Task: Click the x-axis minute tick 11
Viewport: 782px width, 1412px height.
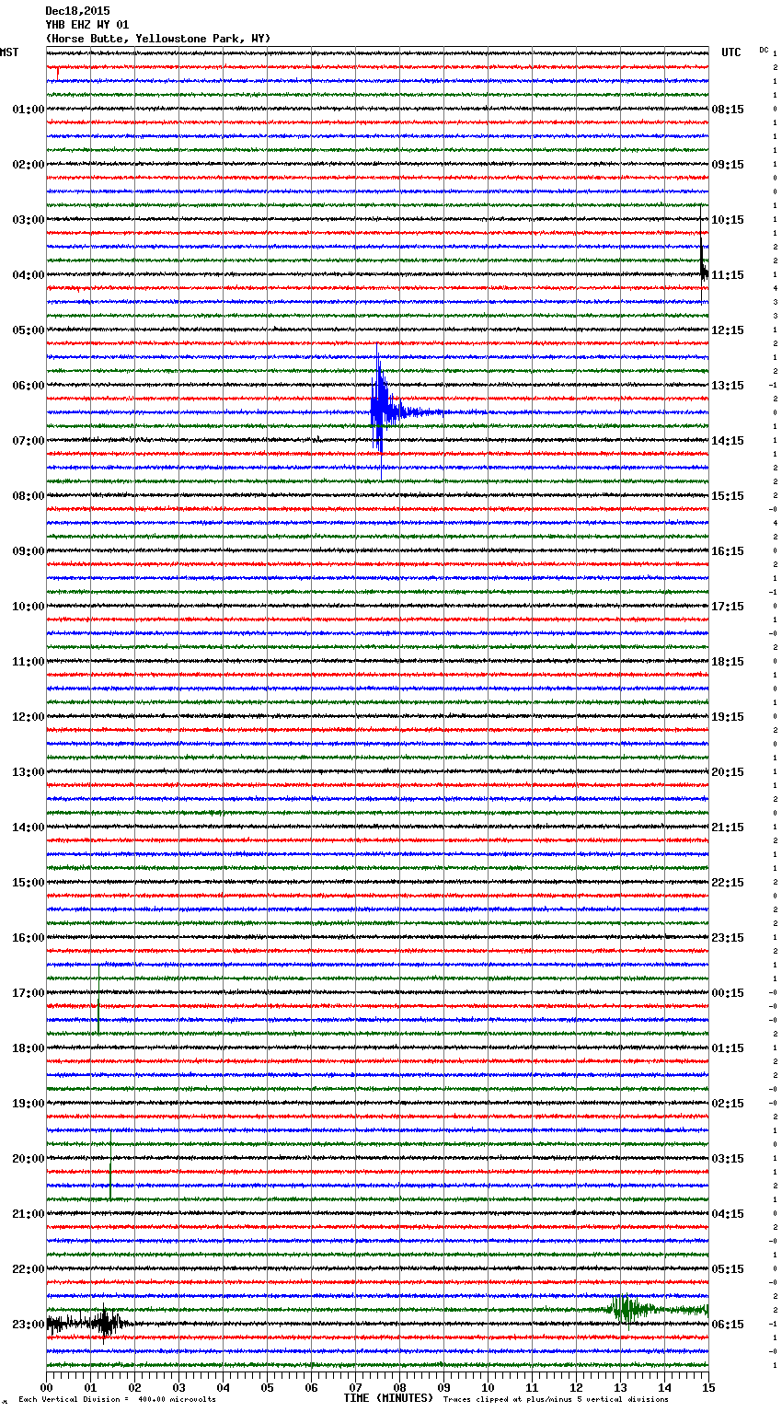Action: [x=532, y=1386]
